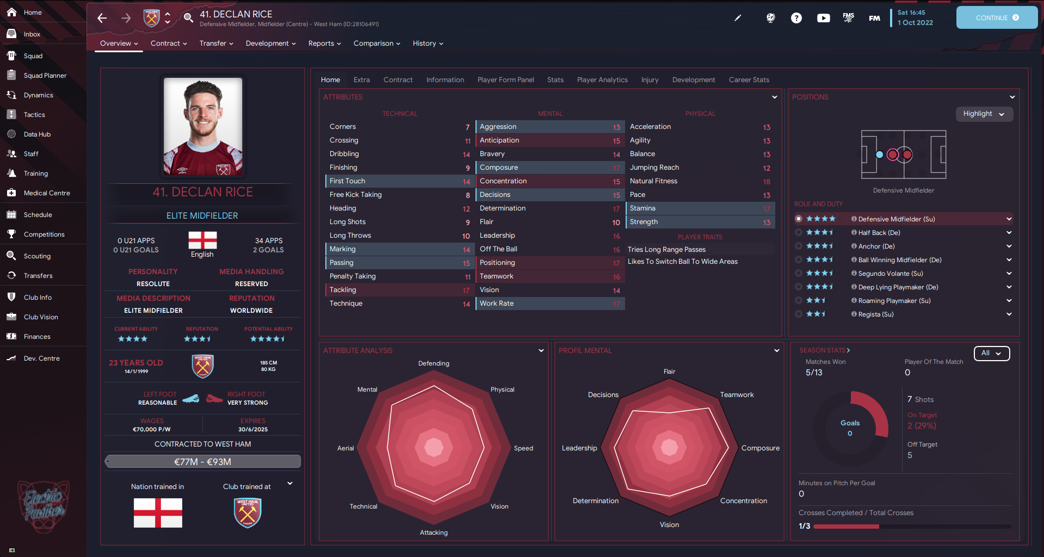
Task: Switch to the Injury tab
Action: coord(650,80)
